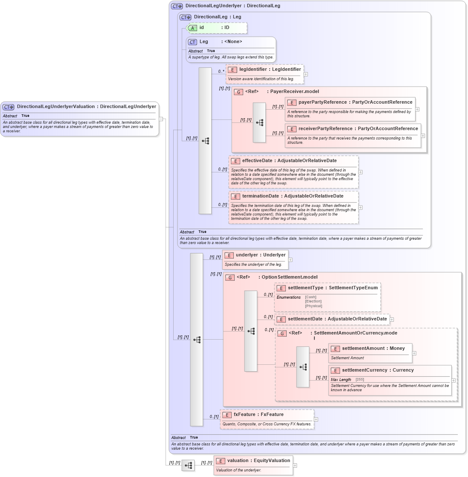
Task: Click the CT icon of DirectionalLegUnderlyer
Action: coord(177,6)
